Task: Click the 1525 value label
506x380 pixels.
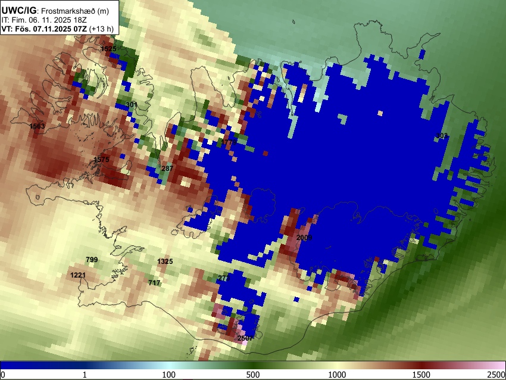Action: coord(108,49)
